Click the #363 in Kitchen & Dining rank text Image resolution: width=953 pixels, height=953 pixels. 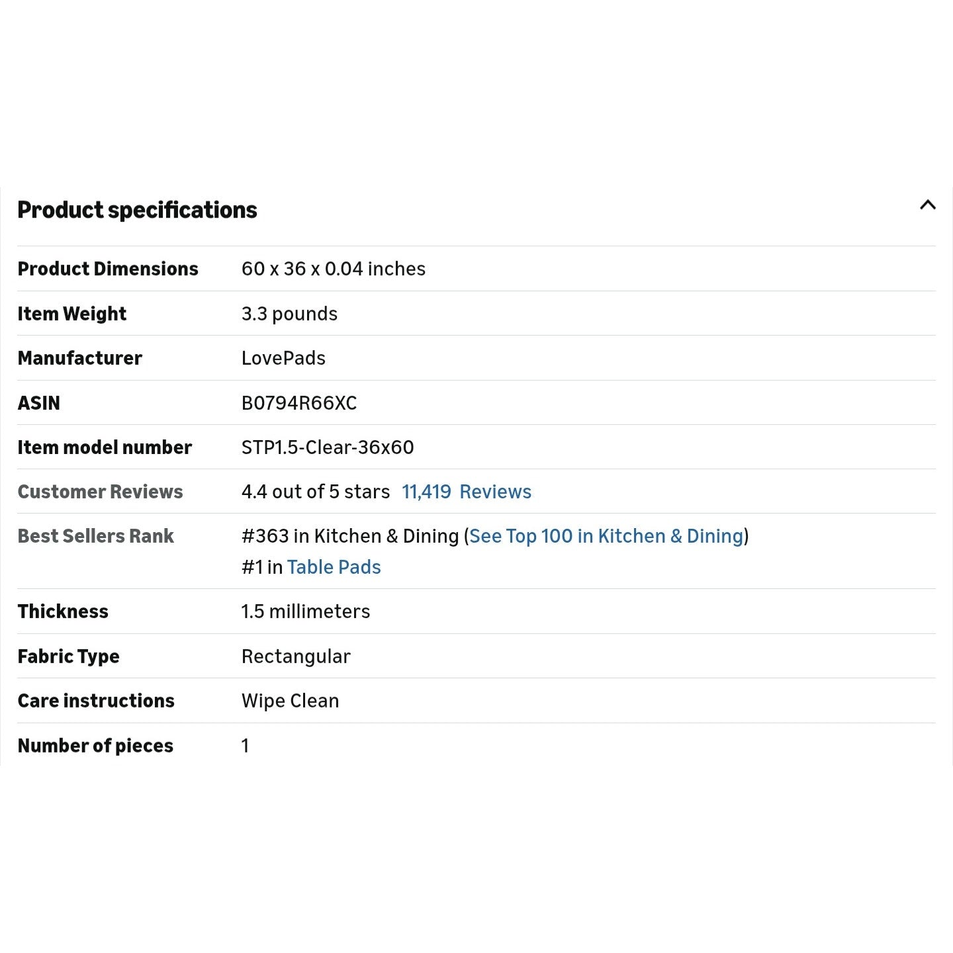tap(350, 536)
